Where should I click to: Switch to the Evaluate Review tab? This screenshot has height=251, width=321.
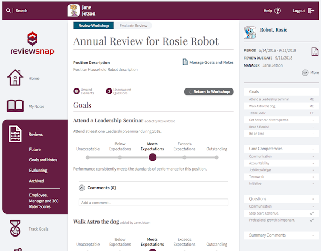pos(133,26)
